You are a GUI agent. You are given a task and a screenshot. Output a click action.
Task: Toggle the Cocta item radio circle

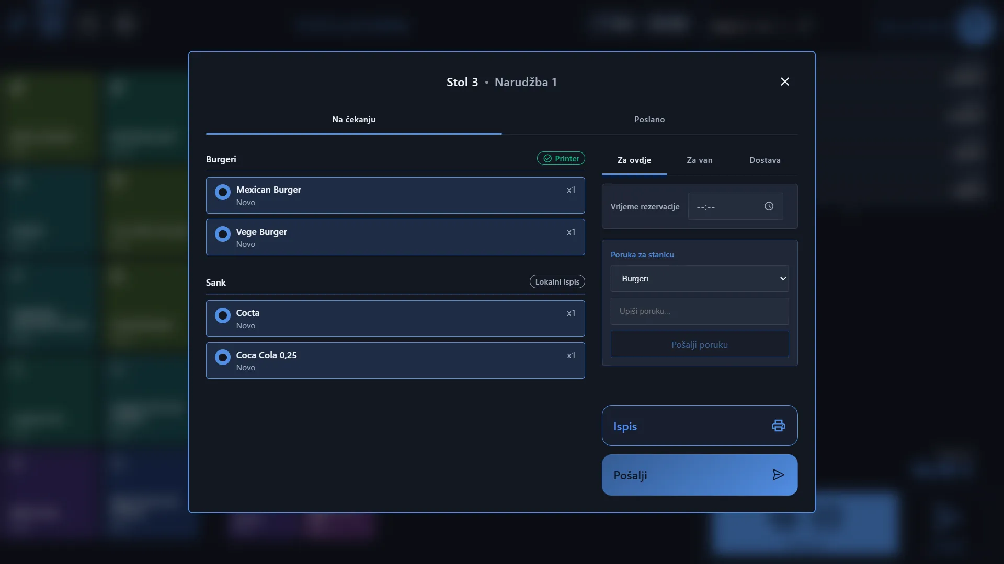point(223,315)
